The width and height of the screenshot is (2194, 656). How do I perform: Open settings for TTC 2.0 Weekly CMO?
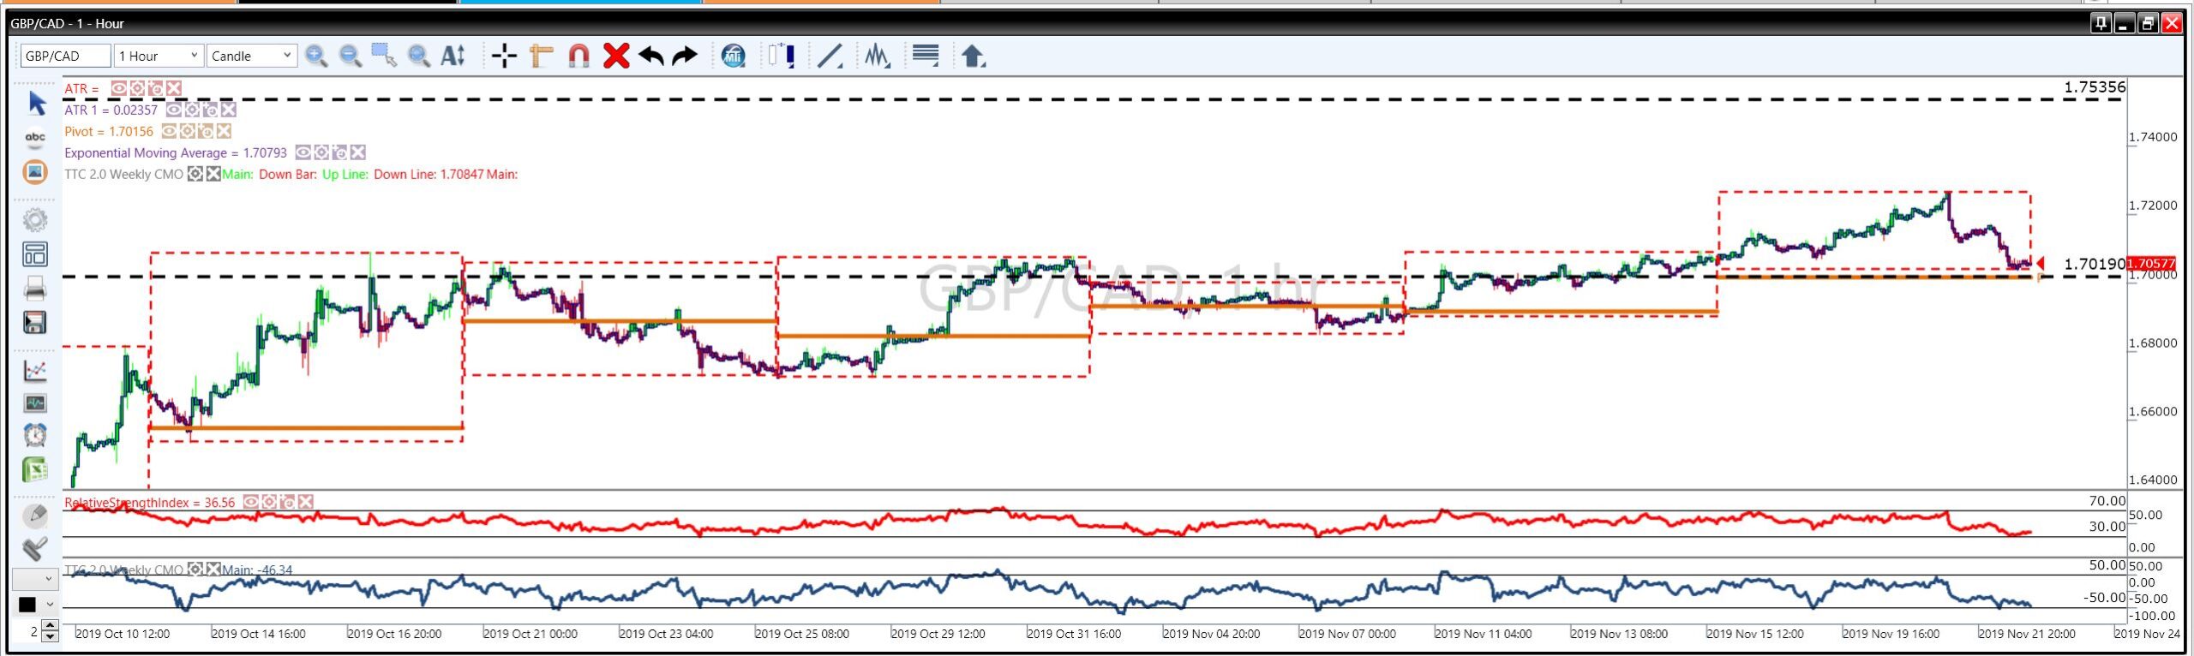tap(195, 174)
